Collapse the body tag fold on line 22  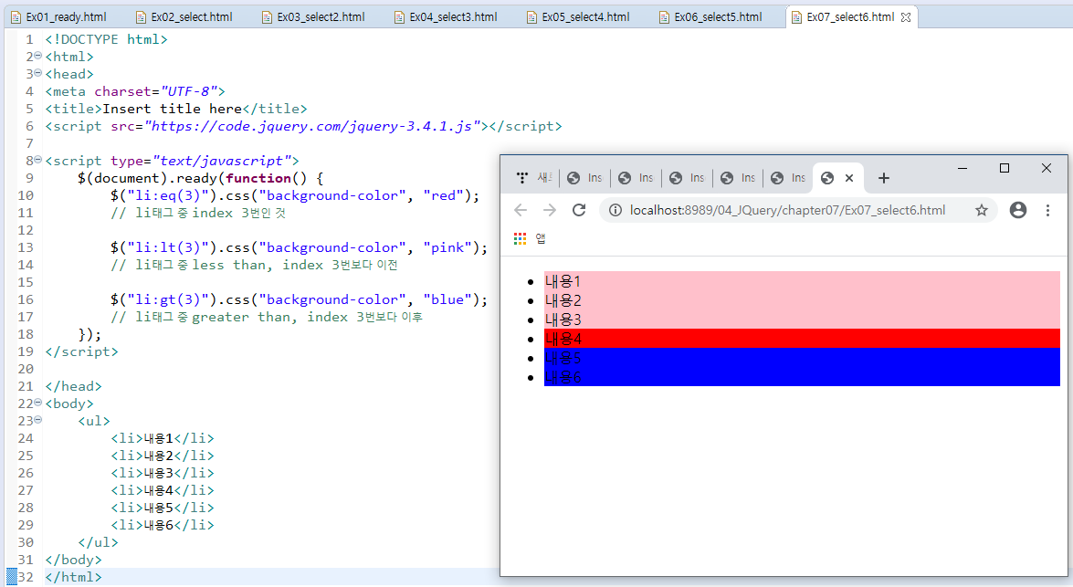[38, 403]
